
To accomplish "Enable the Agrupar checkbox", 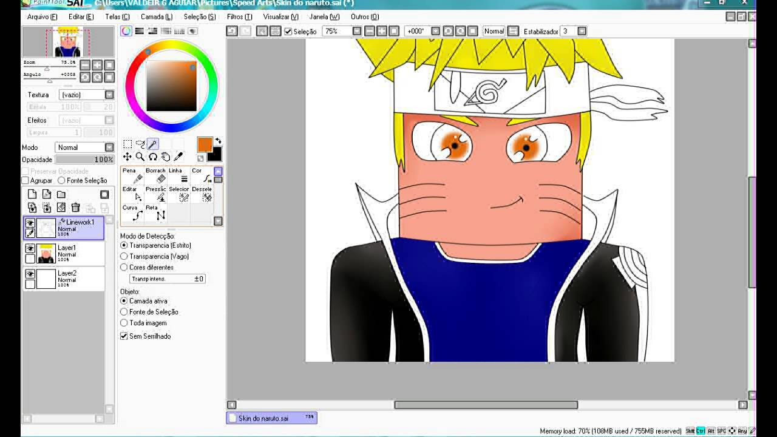I will [25, 180].
